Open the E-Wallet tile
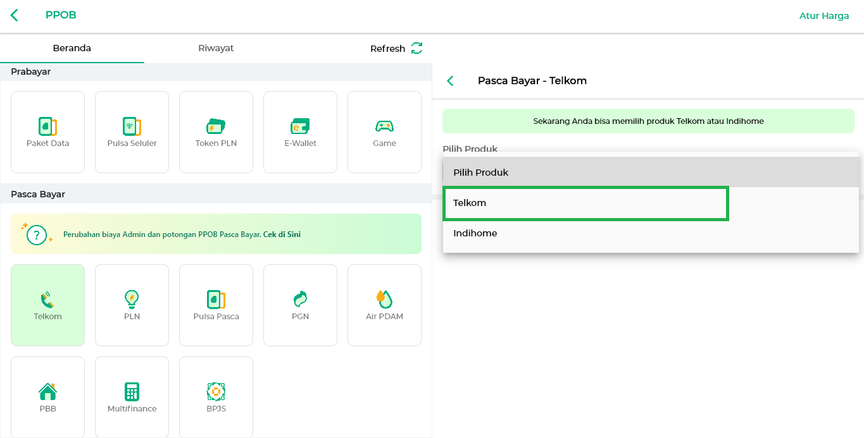 tap(300, 132)
